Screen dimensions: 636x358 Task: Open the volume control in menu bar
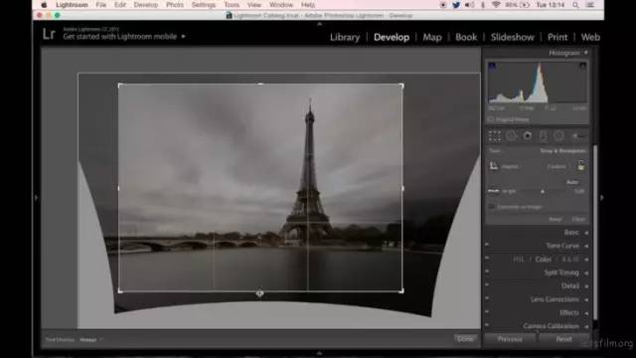point(469,5)
